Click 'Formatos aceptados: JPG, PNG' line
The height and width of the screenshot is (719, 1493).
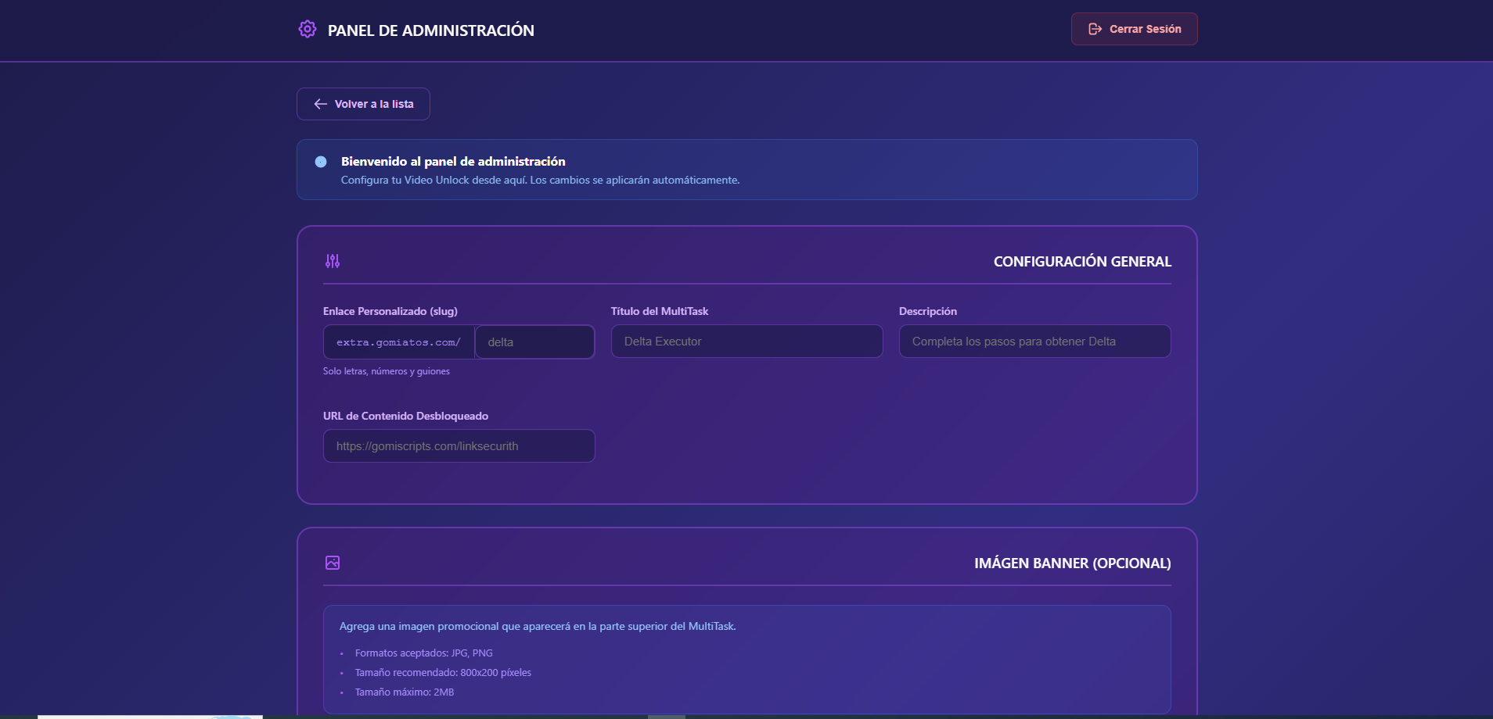tap(424, 653)
